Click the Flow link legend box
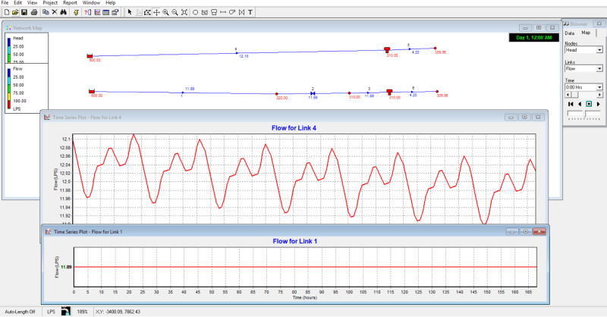This screenshot has height=317, width=607. (27, 88)
